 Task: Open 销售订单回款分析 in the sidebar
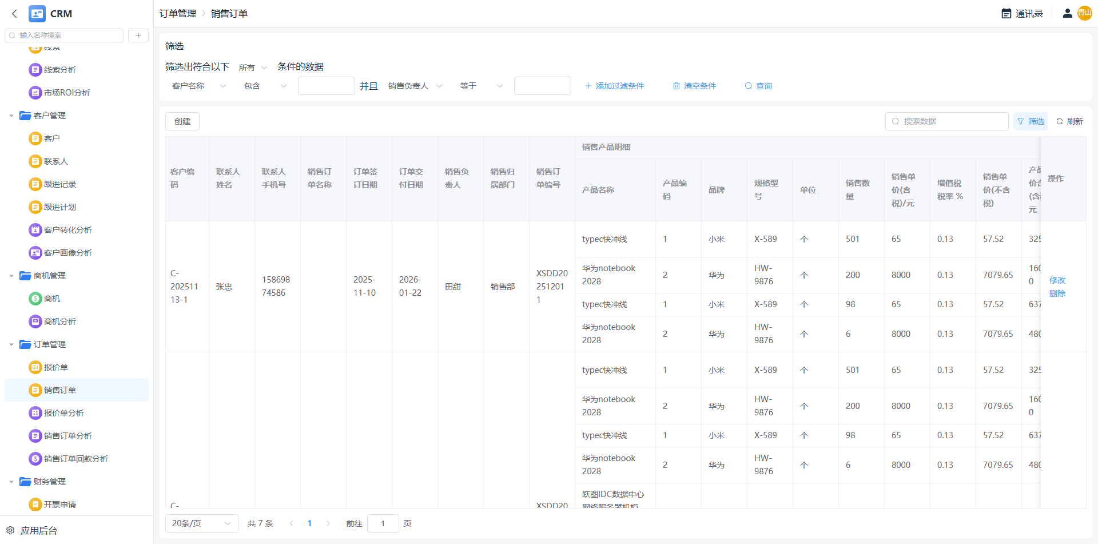tap(75, 459)
